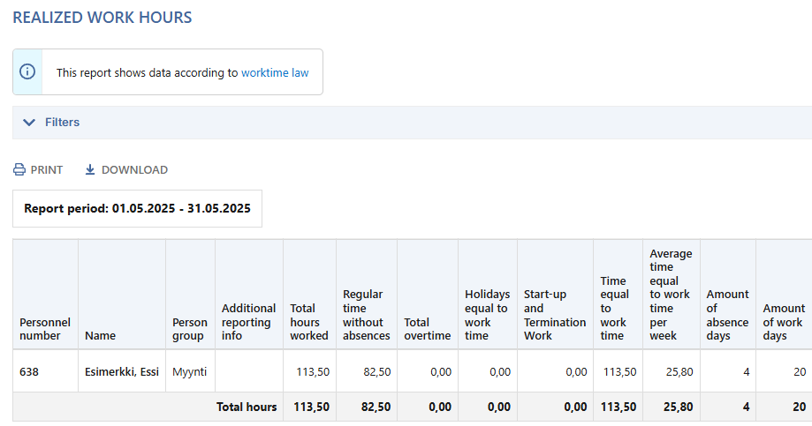Click the Report period box
This screenshot has width=812, height=426.
[137, 208]
